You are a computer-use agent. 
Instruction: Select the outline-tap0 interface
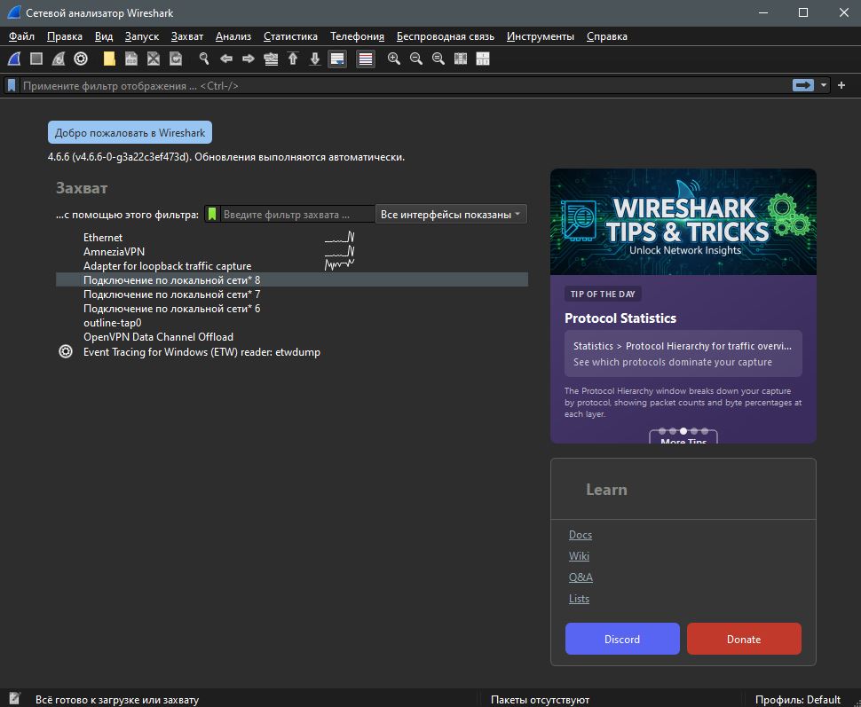[x=291, y=323]
